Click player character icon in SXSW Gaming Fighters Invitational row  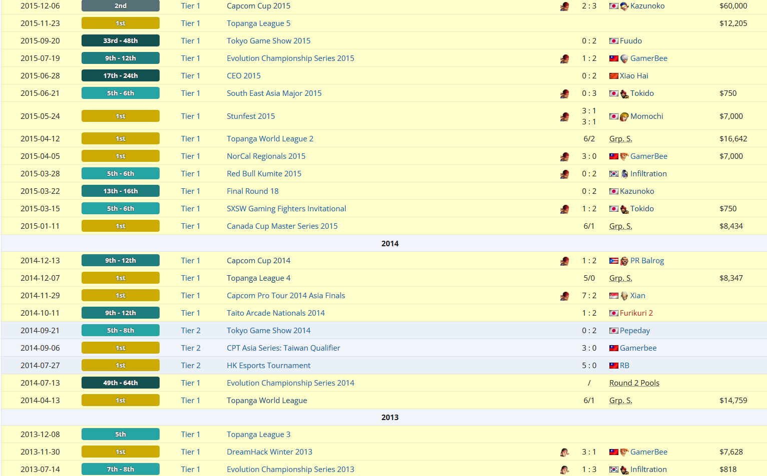(x=564, y=209)
